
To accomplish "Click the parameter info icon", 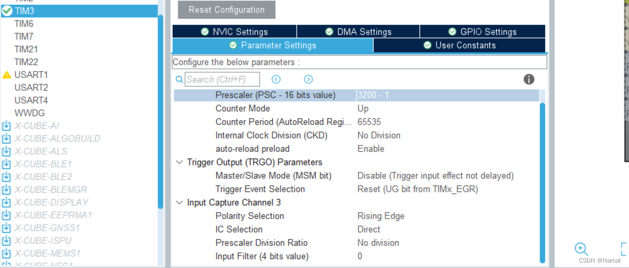I will (x=529, y=79).
